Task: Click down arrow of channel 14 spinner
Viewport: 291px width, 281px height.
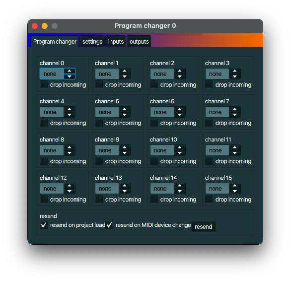Action: coord(180,191)
